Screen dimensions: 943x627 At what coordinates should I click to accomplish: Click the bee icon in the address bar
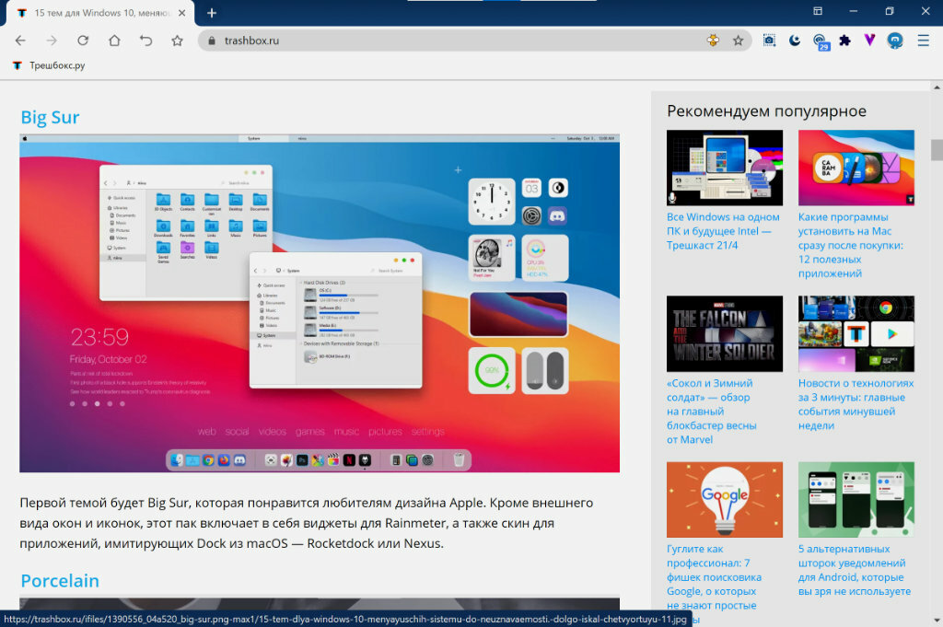[x=713, y=41]
